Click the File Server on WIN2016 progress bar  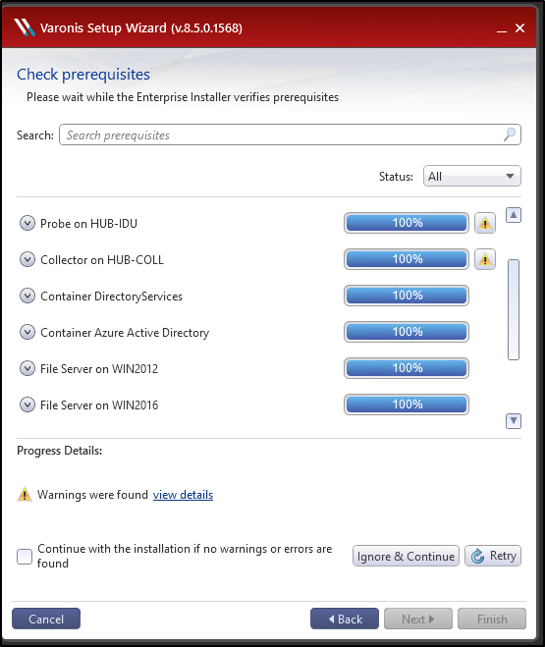pos(407,404)
